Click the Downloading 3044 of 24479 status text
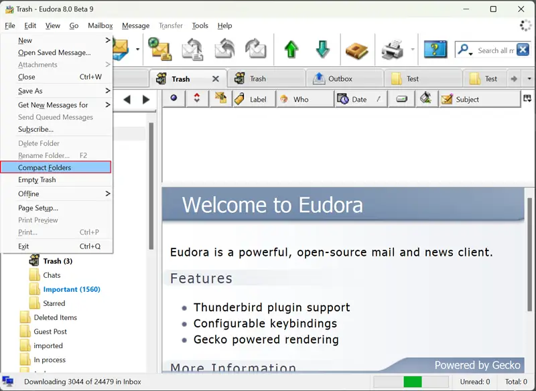 pos(82,382)
